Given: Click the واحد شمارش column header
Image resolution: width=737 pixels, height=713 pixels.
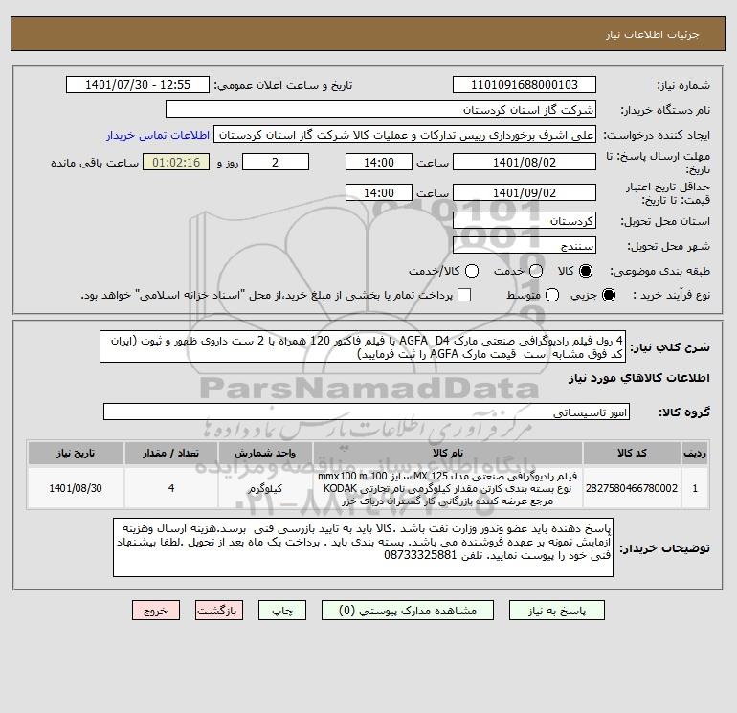Looking at the screenshot, I should pos(265,453).
